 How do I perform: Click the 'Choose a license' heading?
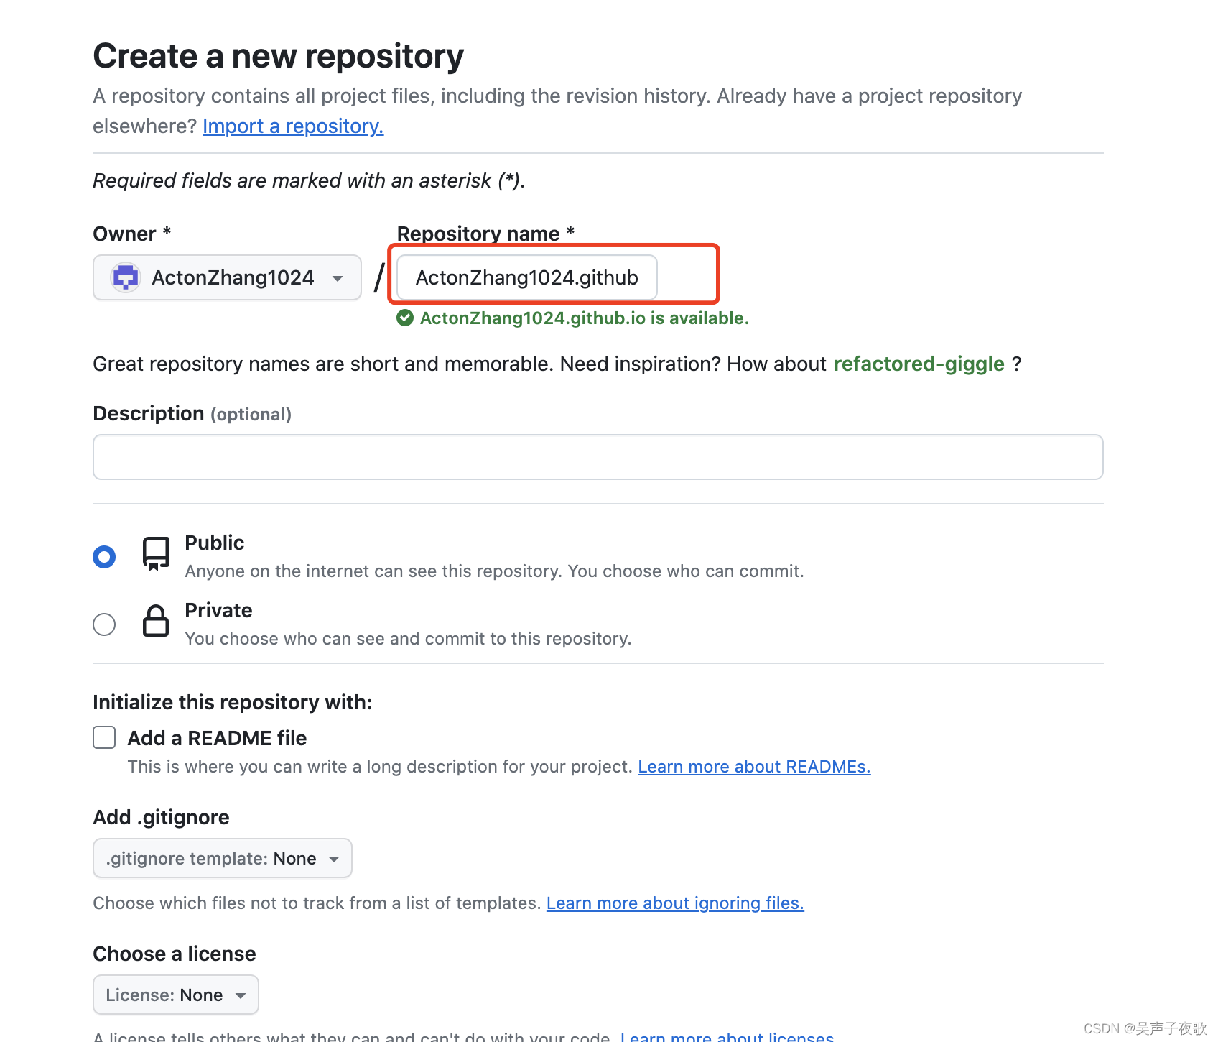(175, 954)
